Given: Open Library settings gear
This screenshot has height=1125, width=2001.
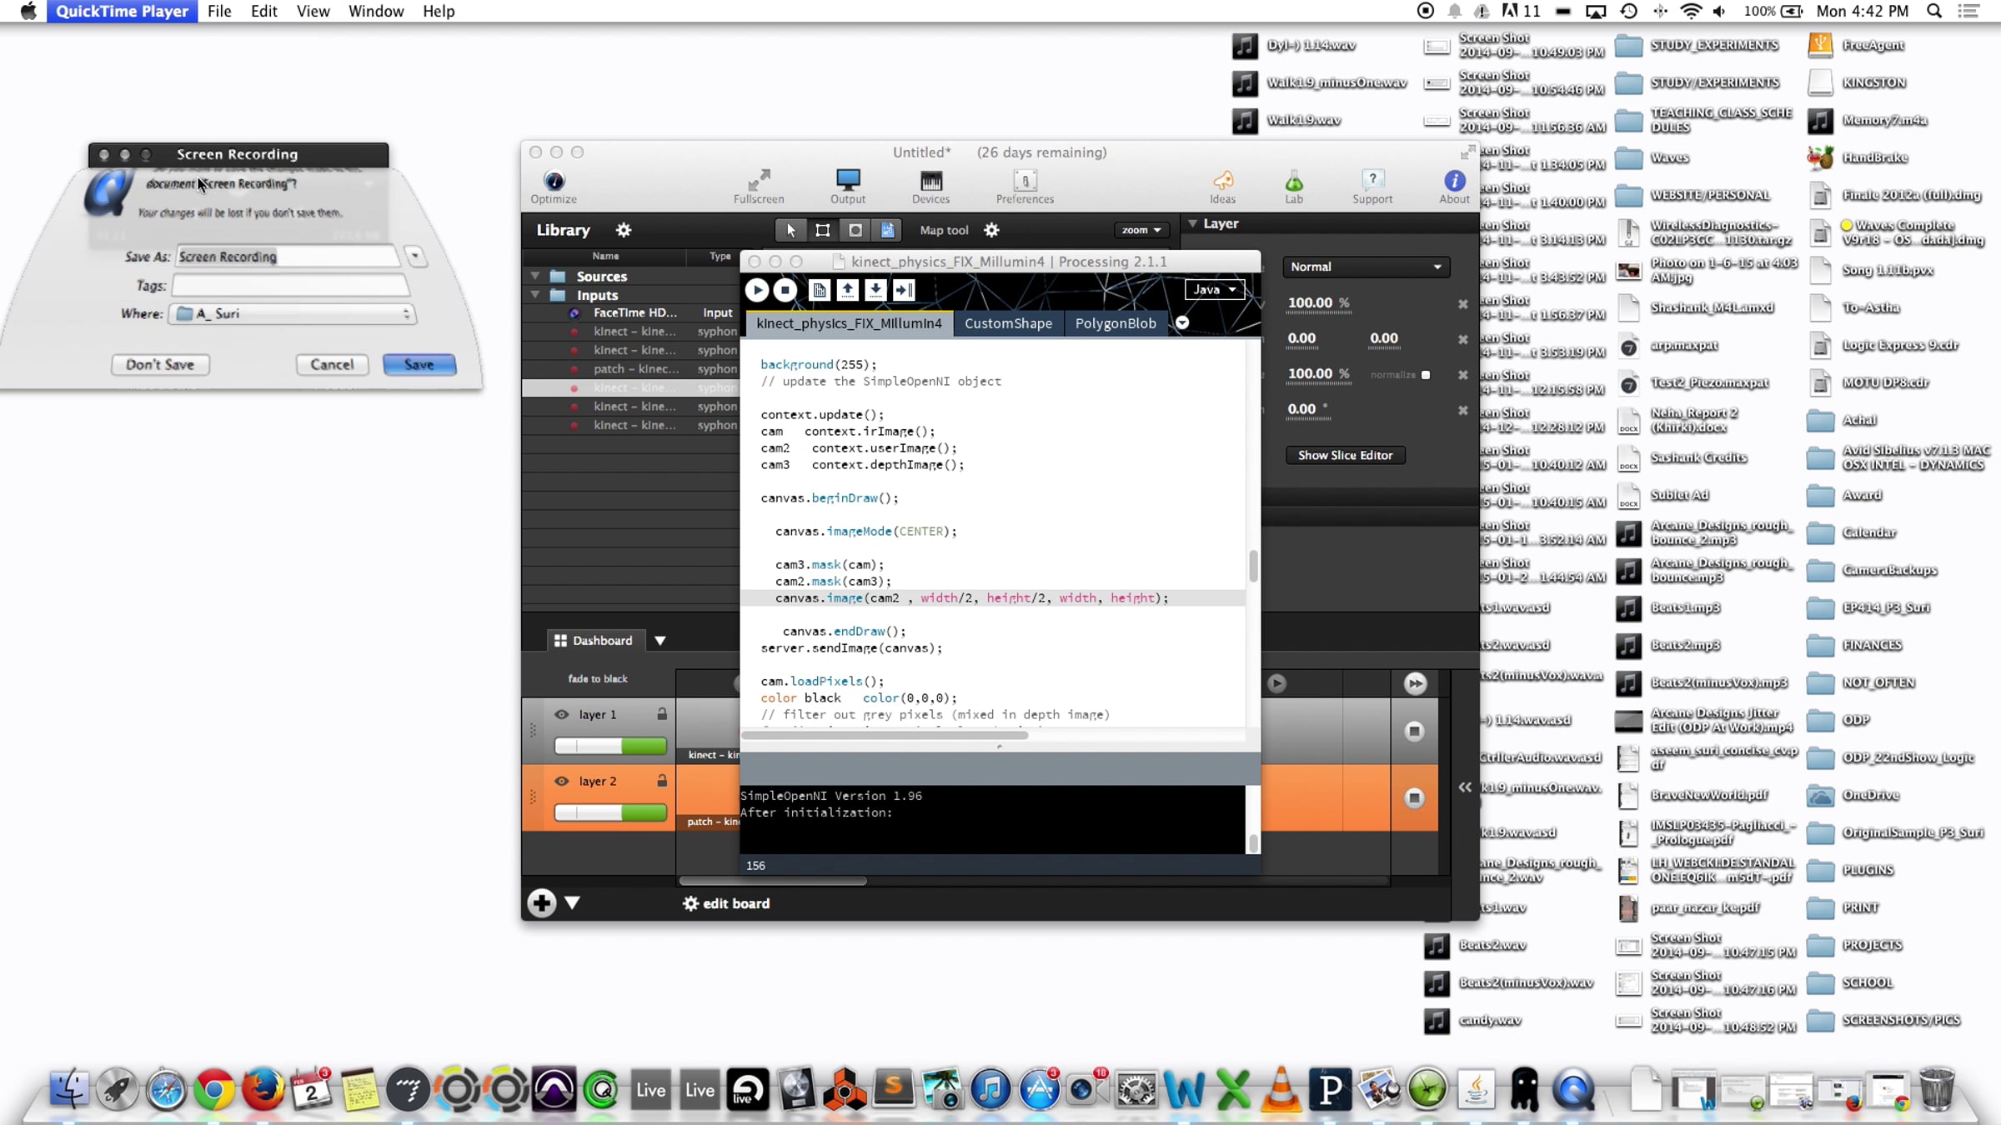Looking at the screenshot, I should (x=624, y=230).
